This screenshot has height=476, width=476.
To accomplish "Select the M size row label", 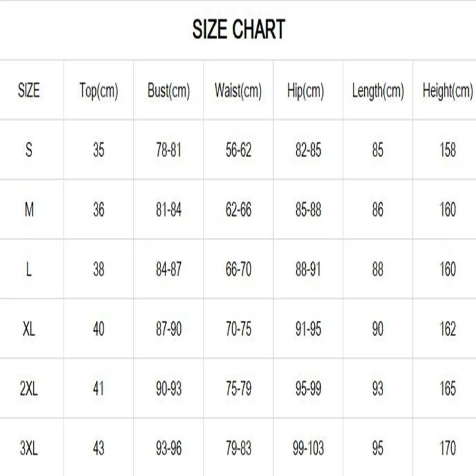I will tap(29, 209).
